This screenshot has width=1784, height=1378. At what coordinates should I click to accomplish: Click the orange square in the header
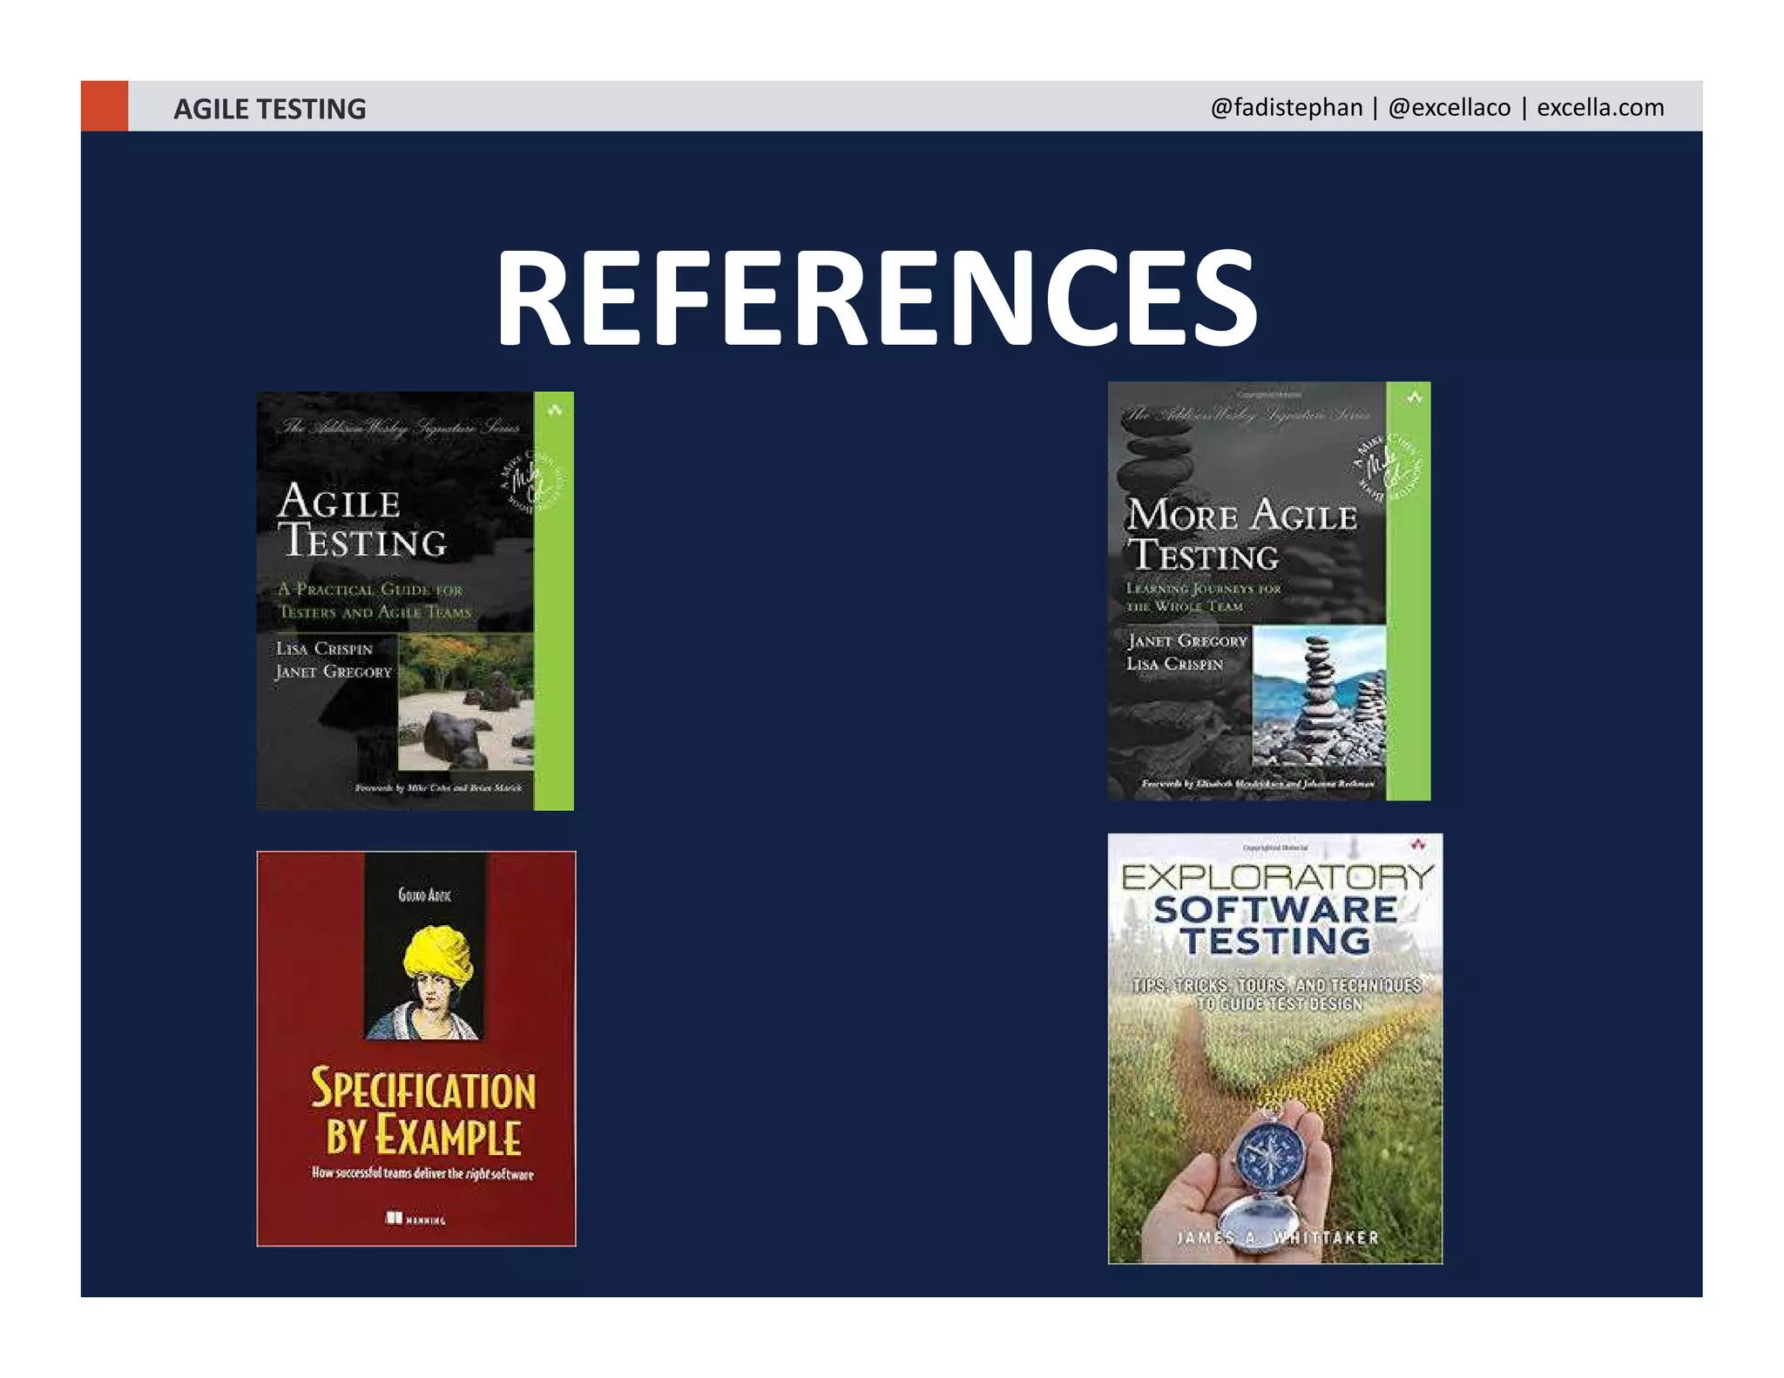(105, 106)
